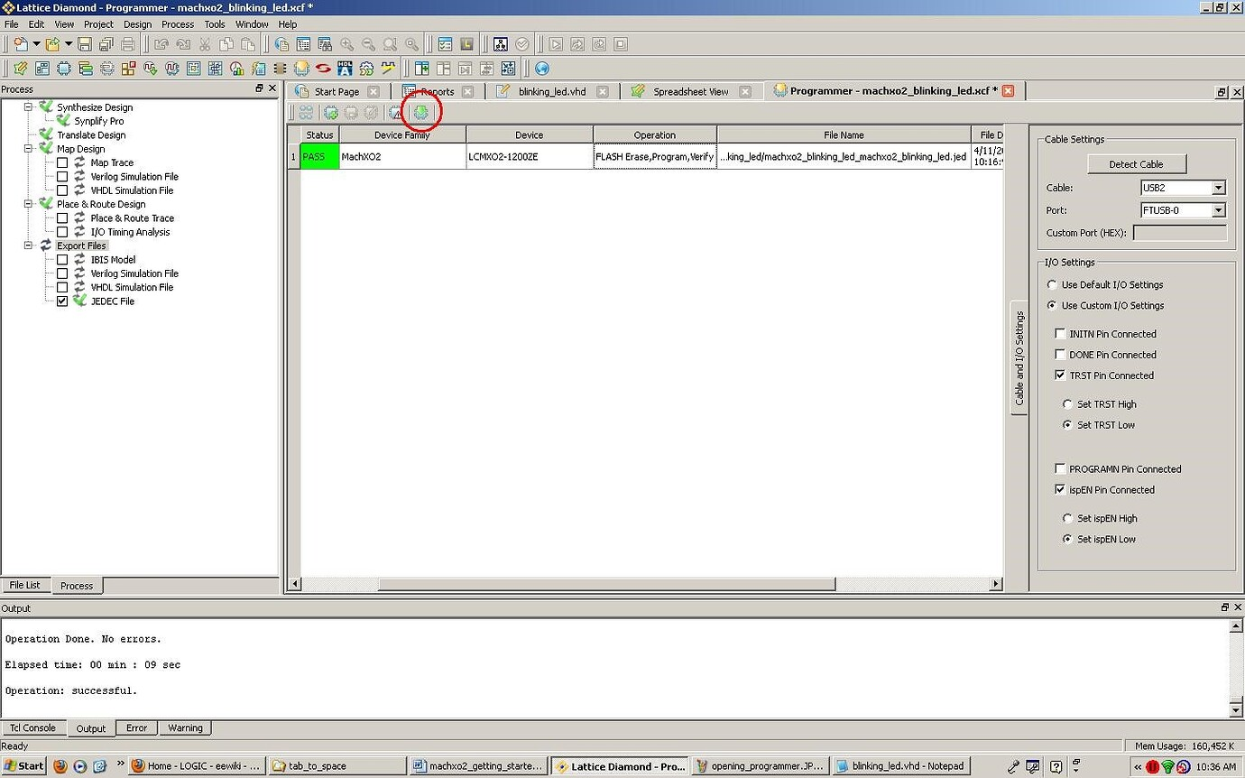This screenshot has height=778, width=1245.
Task: Click the Cut scissors icon
Action: pos(205,44)
